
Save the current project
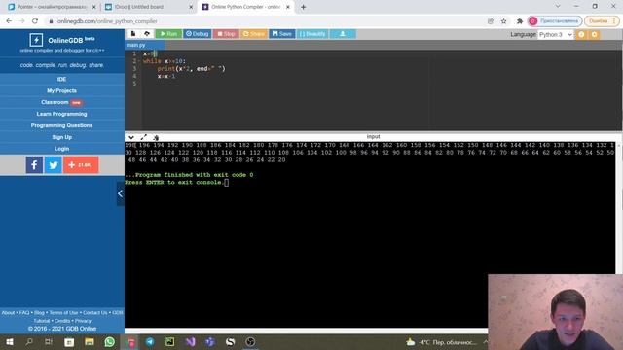tap(282, 34)
